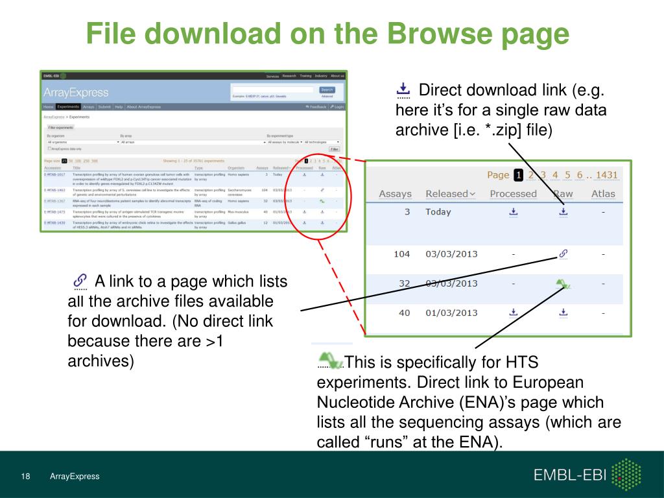Click the Advanced search link
Screen dimensions: 664x498
(x=327, y=96)
